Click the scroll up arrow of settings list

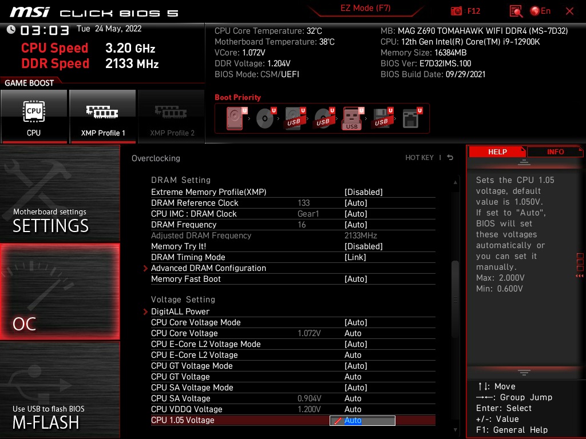(455, 182)
